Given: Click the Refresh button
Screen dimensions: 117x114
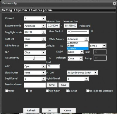Looking at the screenshot, I should (31, 110).
